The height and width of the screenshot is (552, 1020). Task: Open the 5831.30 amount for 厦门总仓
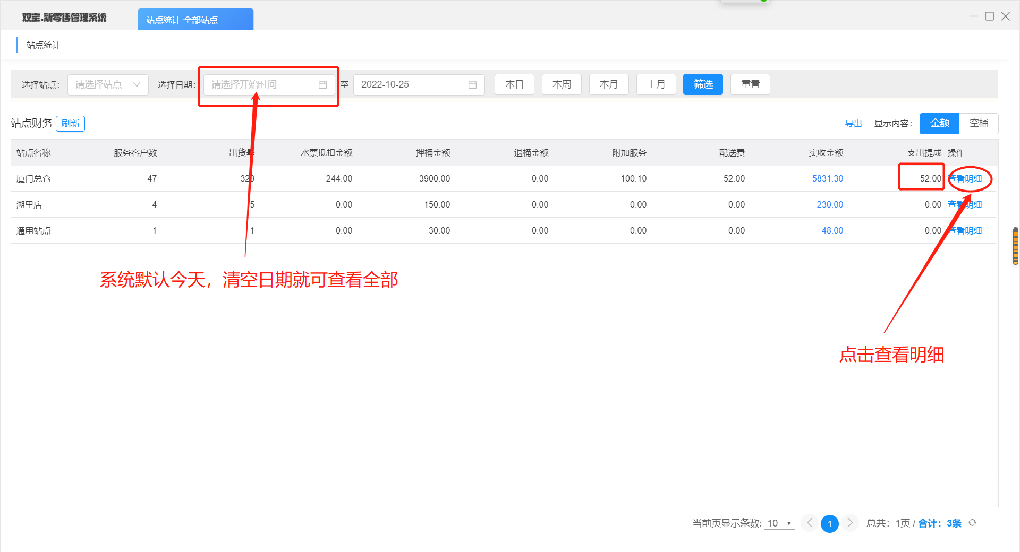click(827, 178)
